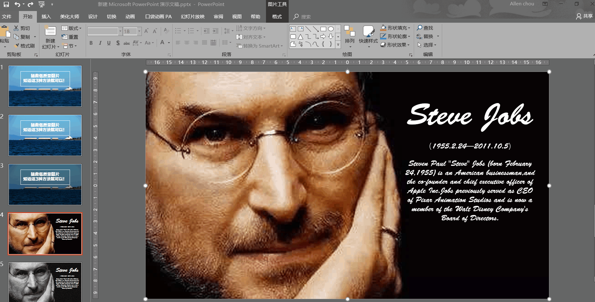The image size is (595, 302).
Task: Toggle Italic formatting button
Action: (x=100, y=43)
